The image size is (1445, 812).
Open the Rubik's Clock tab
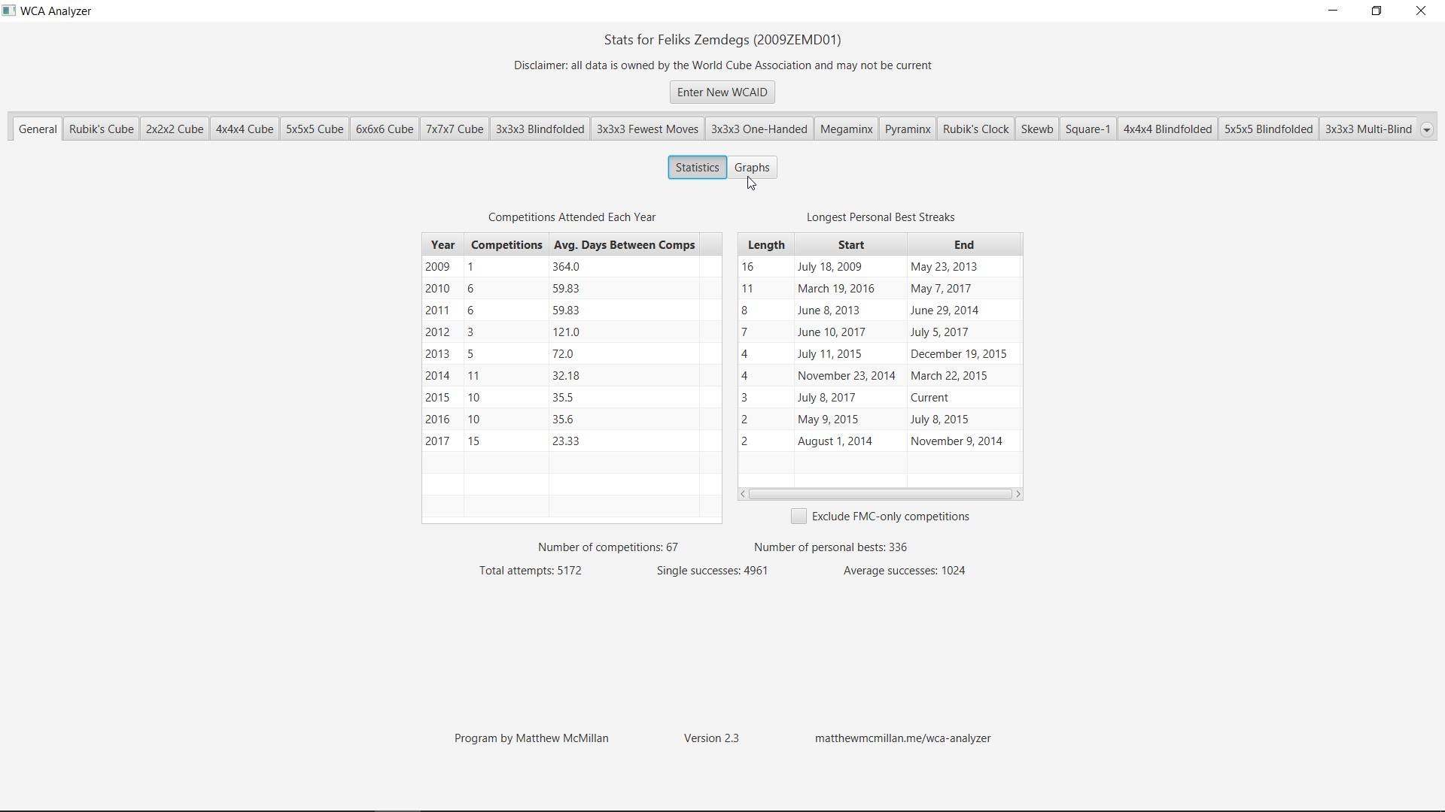976,129
